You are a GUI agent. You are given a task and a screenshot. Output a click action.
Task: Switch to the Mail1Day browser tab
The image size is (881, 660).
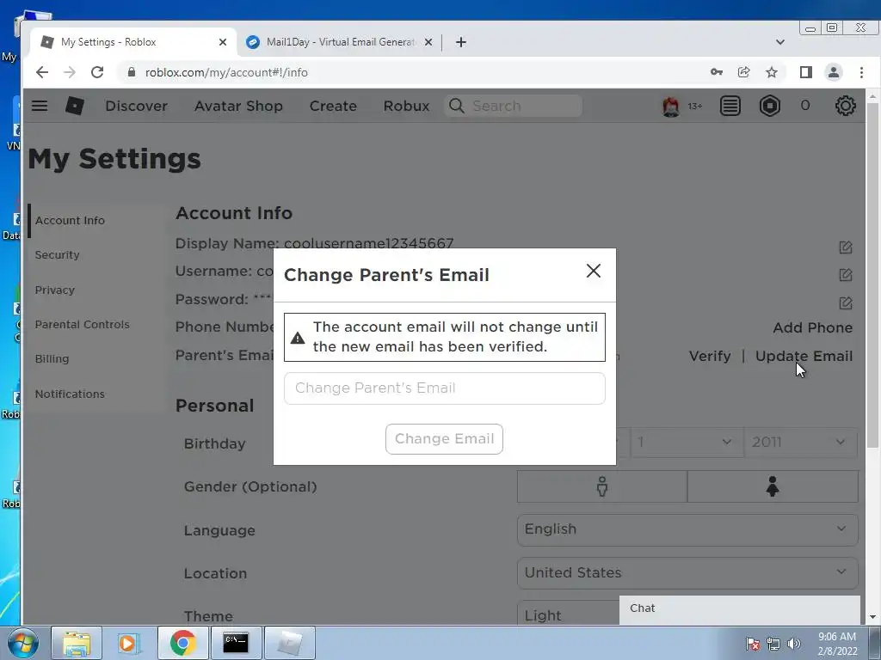tap(339, 42)
